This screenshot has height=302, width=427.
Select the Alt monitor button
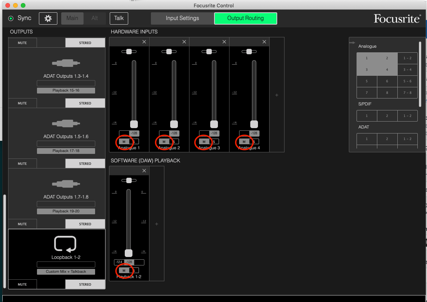pos(94,18)
